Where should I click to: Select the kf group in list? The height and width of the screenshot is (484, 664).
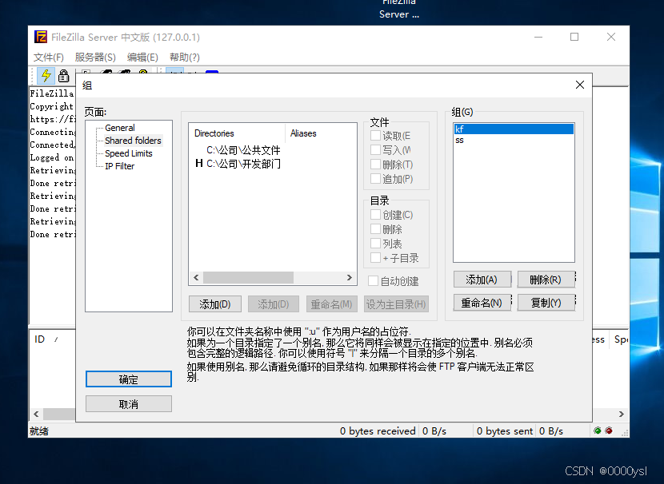click(x=514, y=129)
